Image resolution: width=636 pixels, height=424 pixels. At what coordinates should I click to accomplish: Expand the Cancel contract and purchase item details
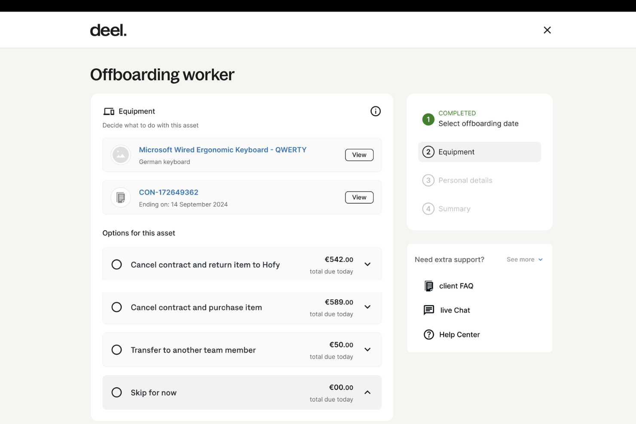pos(367,307)
